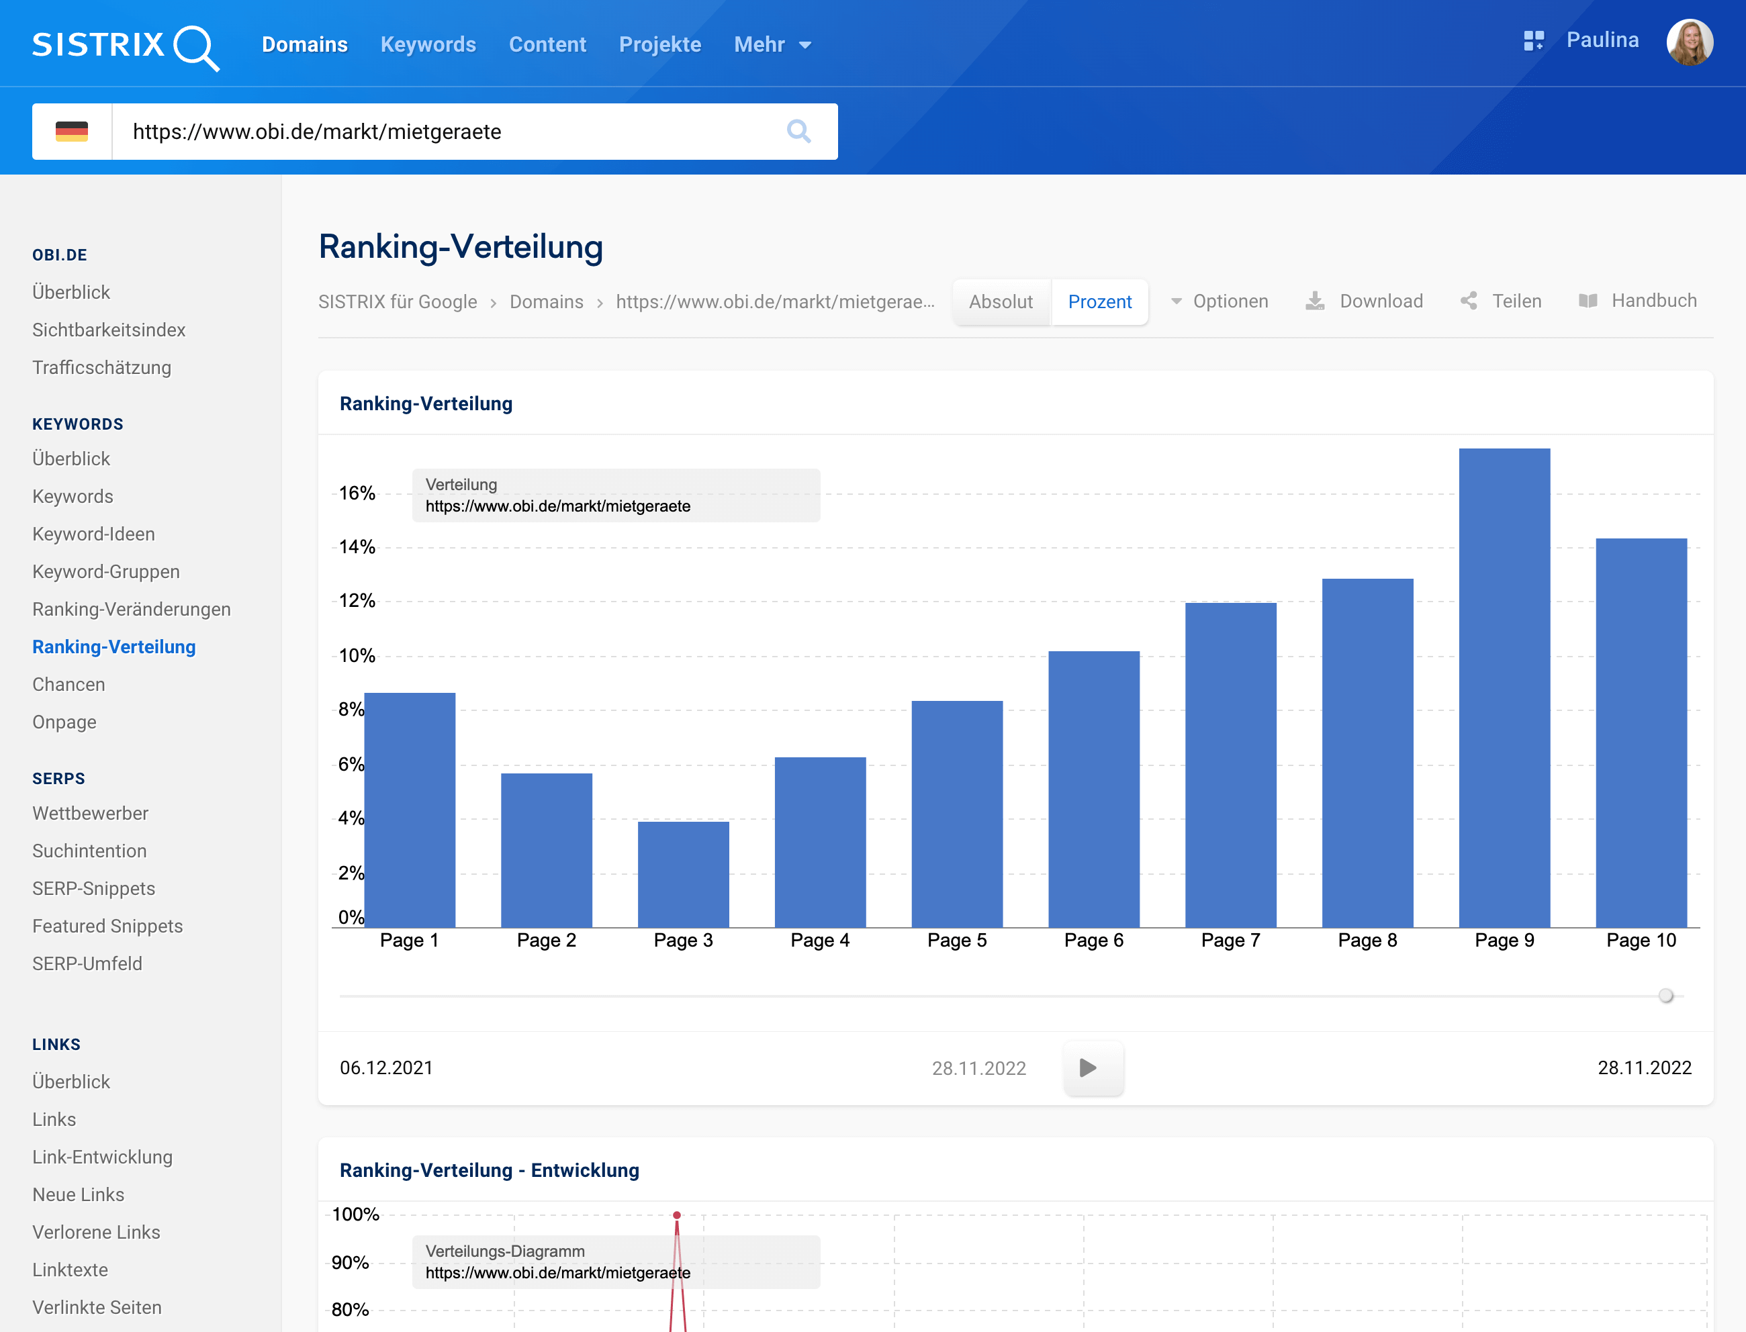Open the Handbuch book icon
The width and height of the screenshot is (1746, 1332).
tap(1588, 301)
